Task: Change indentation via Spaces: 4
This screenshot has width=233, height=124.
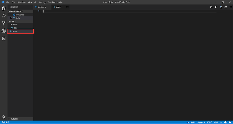Action: click(201, 122)
